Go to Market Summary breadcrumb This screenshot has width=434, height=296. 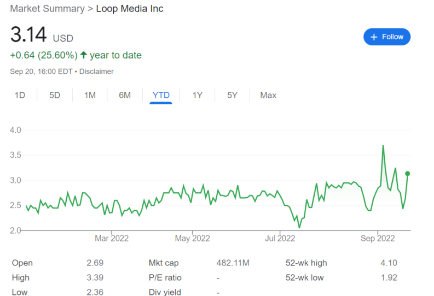(47, 9)
